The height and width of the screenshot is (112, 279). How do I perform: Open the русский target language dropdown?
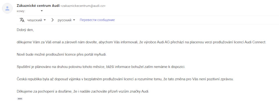pos(66,20)
